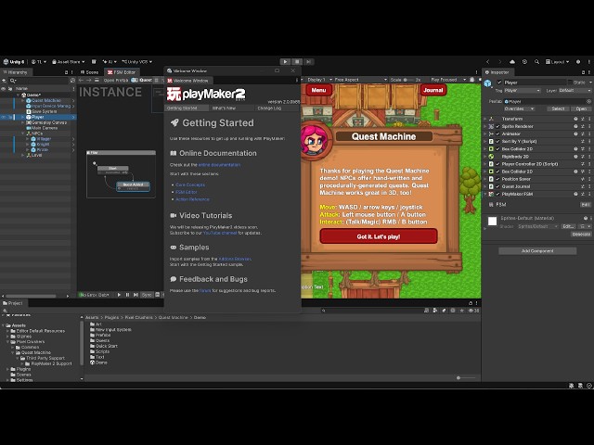This screenshot has width=594, height=445.
Task: Click the Unity play button
Action: (x=285, y=62)
